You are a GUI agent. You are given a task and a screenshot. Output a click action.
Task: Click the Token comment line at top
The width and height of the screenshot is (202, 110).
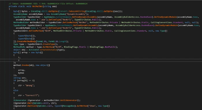pyautogui.click(x=48, y=4)
